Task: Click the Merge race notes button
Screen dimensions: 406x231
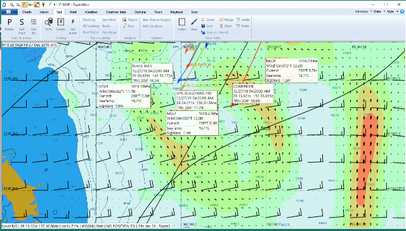Action: point(226,20)
